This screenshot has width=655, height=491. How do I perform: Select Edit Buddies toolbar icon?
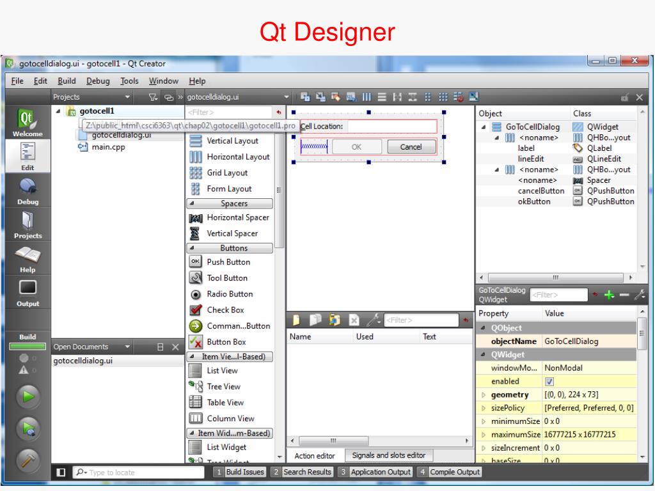(x=335, y=97)
